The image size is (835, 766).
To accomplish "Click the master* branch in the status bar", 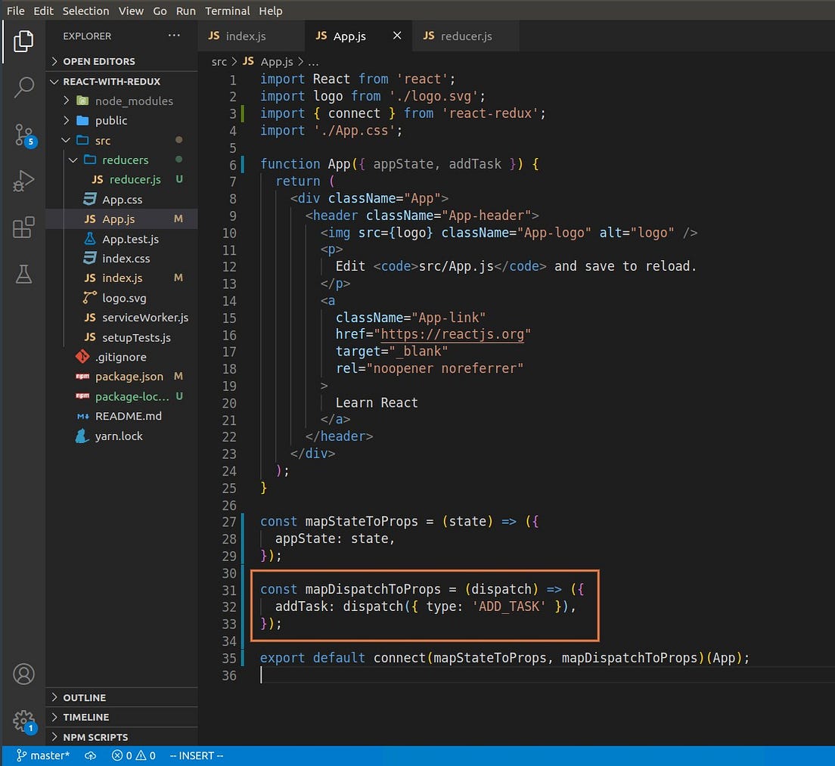I will pyautogui.click(x=43, y=755).
